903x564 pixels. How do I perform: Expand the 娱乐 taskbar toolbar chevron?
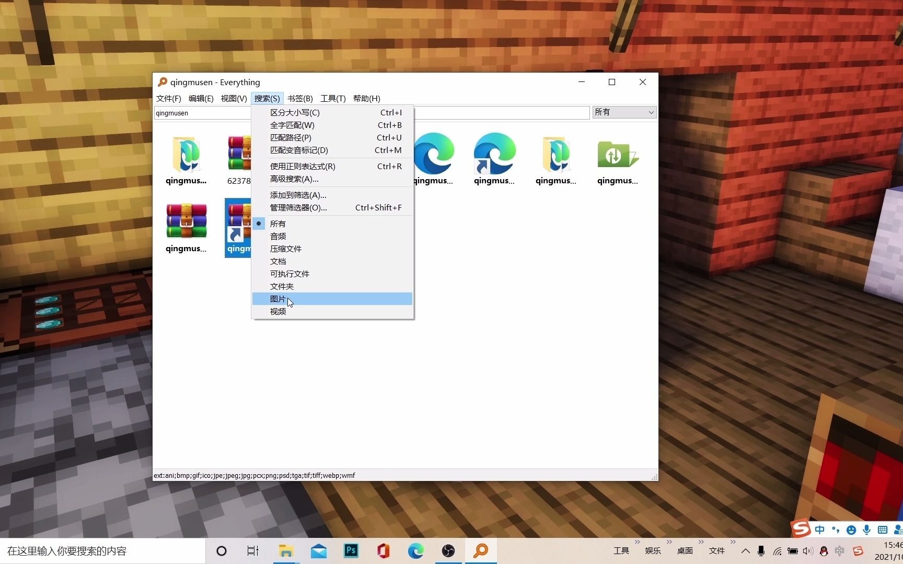click(x=669, y=542)
